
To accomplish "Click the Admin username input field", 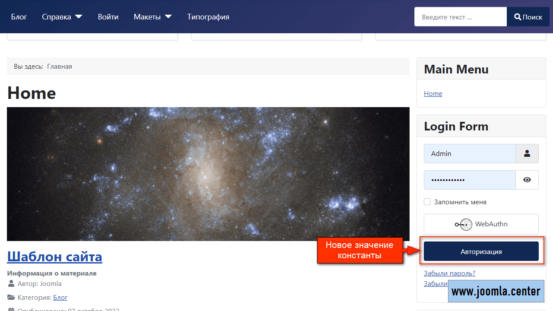I will point(470,153).
